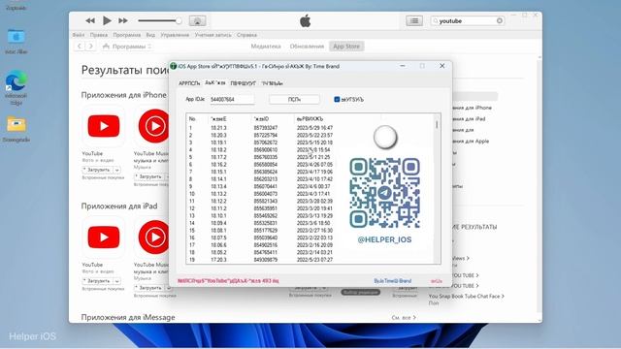
Task: Select the second tab in the tool dialog
Action: pyautogui.click(x=215, y=82)
